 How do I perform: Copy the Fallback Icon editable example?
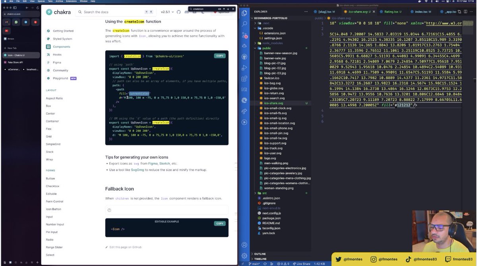click(220, 224)
